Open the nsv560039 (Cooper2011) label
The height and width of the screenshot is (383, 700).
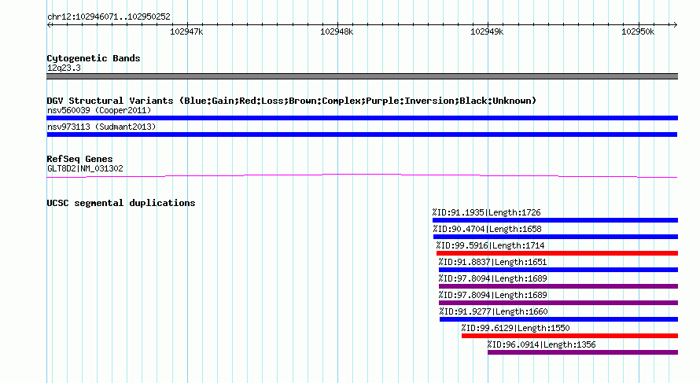point(99,110)
